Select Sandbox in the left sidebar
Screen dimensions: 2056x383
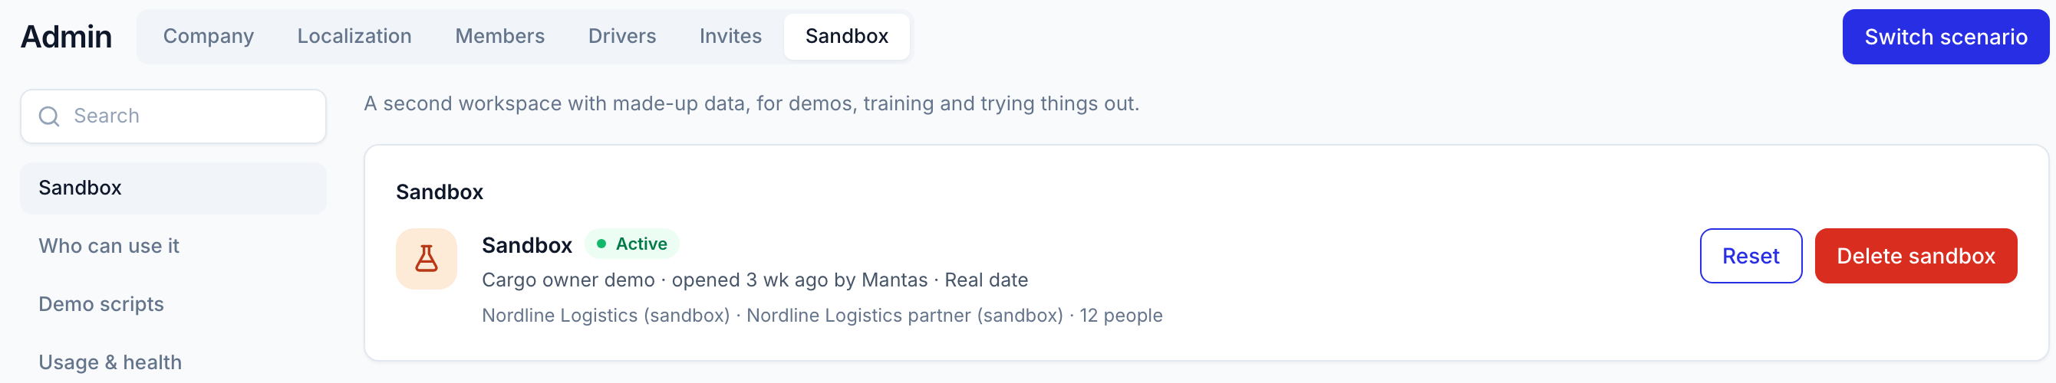coord(173,188)
